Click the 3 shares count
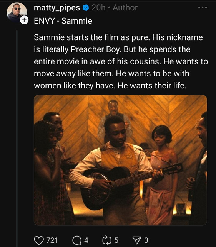 [x=146, y=240]
